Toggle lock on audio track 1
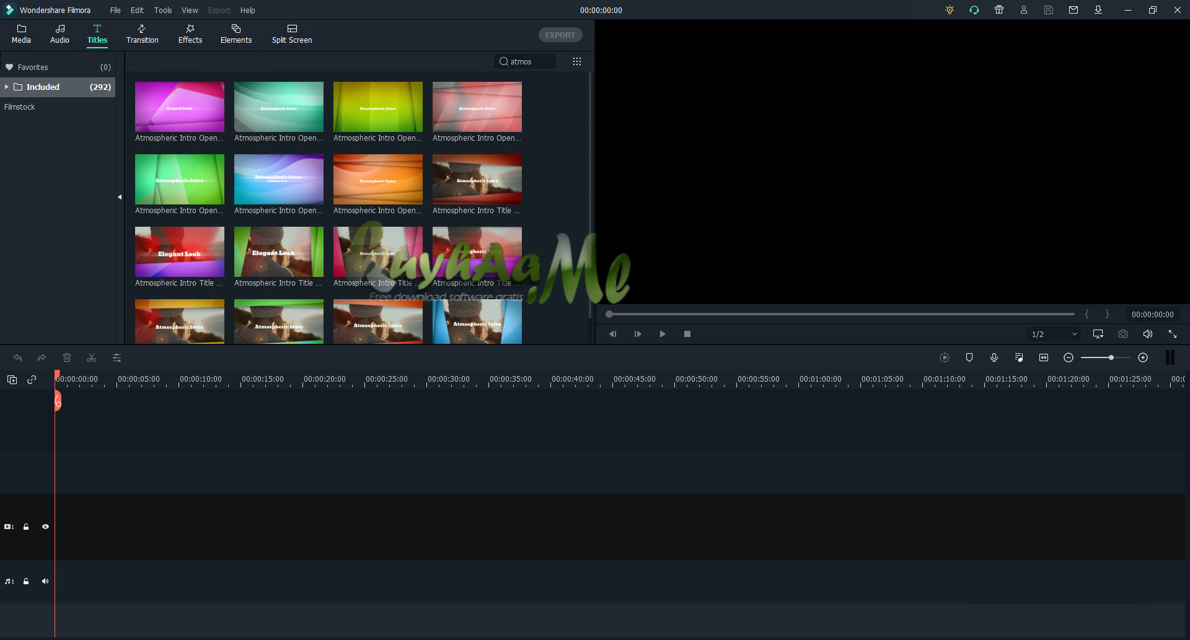This screenshot has width=1190, height=640. pos(26,581)
